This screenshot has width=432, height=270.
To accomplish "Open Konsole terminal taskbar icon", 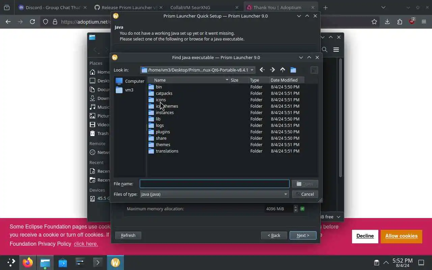I will [x=98, y=262].
